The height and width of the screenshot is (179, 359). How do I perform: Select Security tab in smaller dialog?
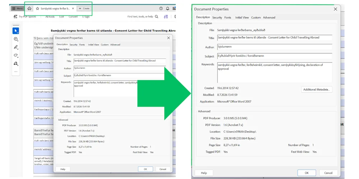click(x=74, y=45)
